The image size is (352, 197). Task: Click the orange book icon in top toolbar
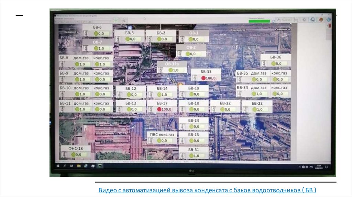click(x=321, y=20)
